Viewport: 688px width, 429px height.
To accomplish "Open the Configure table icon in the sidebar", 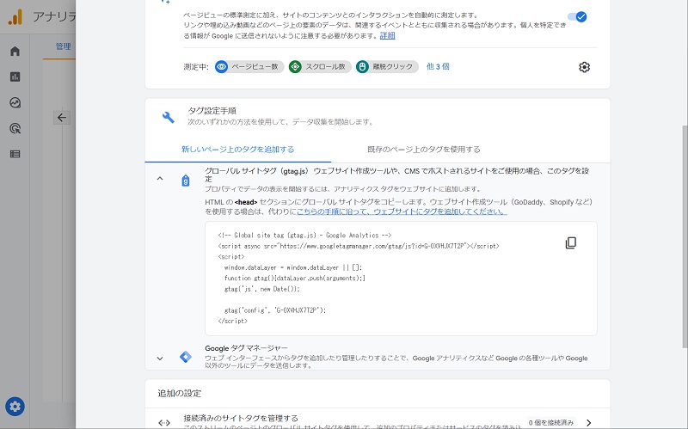I will [15, 154].
